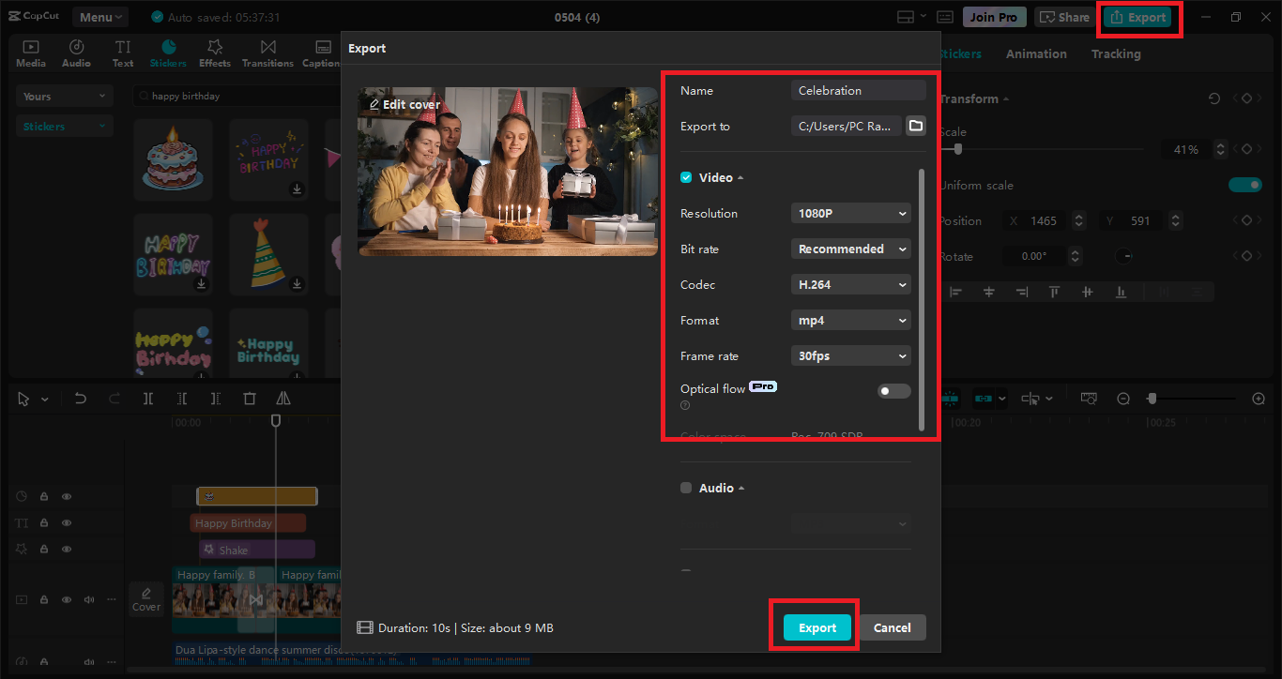
Task: Click the Optical flow help question icon
Action: [x=685, y=405]
